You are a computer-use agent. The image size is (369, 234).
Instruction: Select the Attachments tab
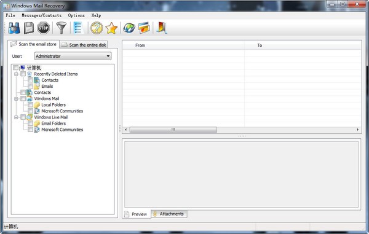169,214
